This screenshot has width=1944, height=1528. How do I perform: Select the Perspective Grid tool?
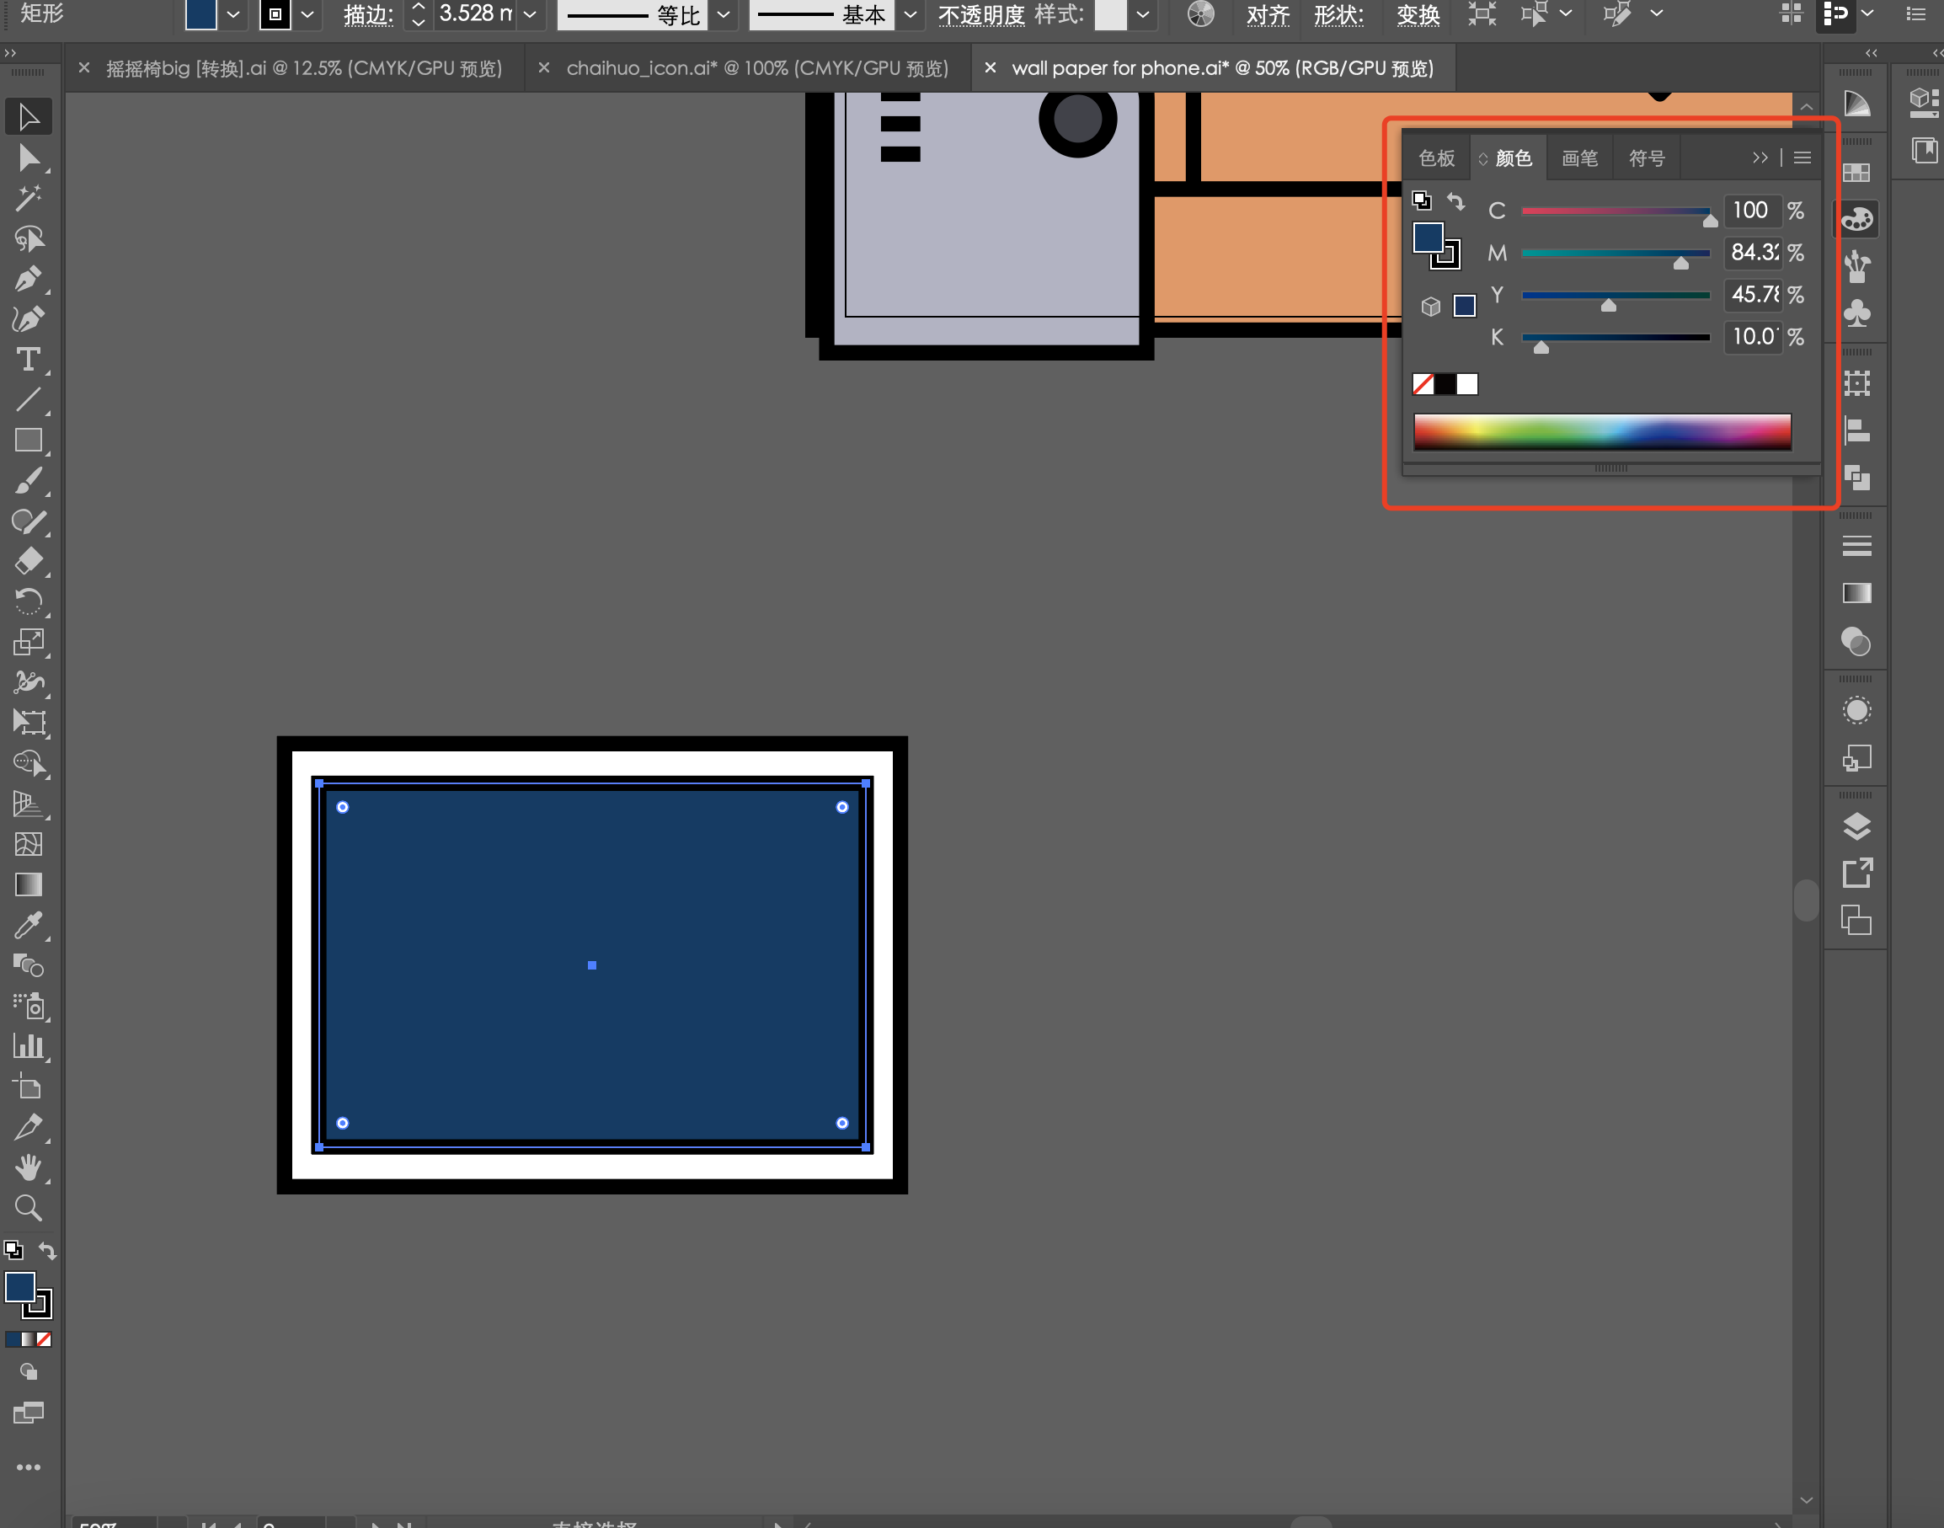coord(28,804)
